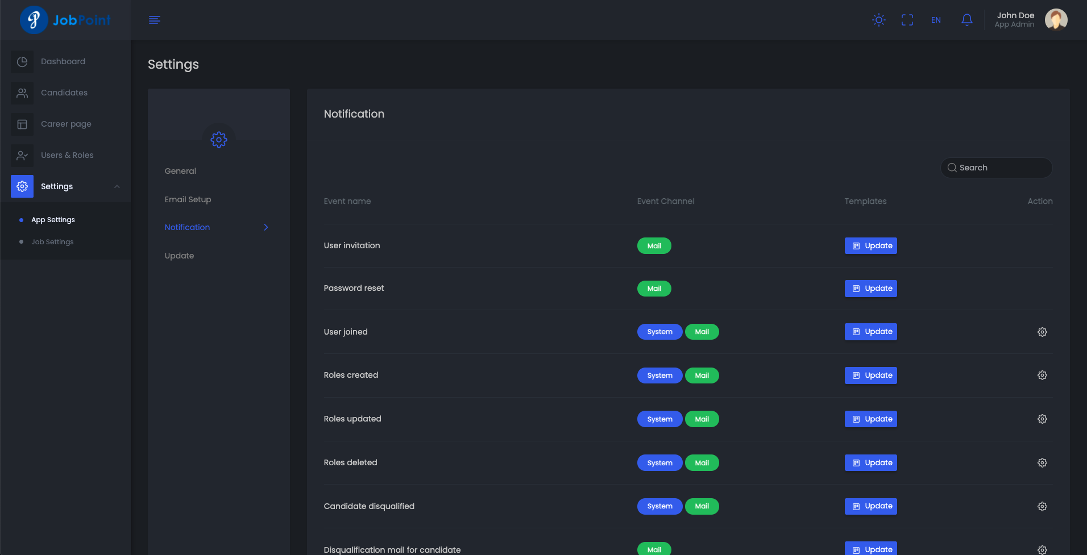The height and width of the screenshot is (555, 1087).
Task: Update template for User invitation
Action: (x=870, y=246)
